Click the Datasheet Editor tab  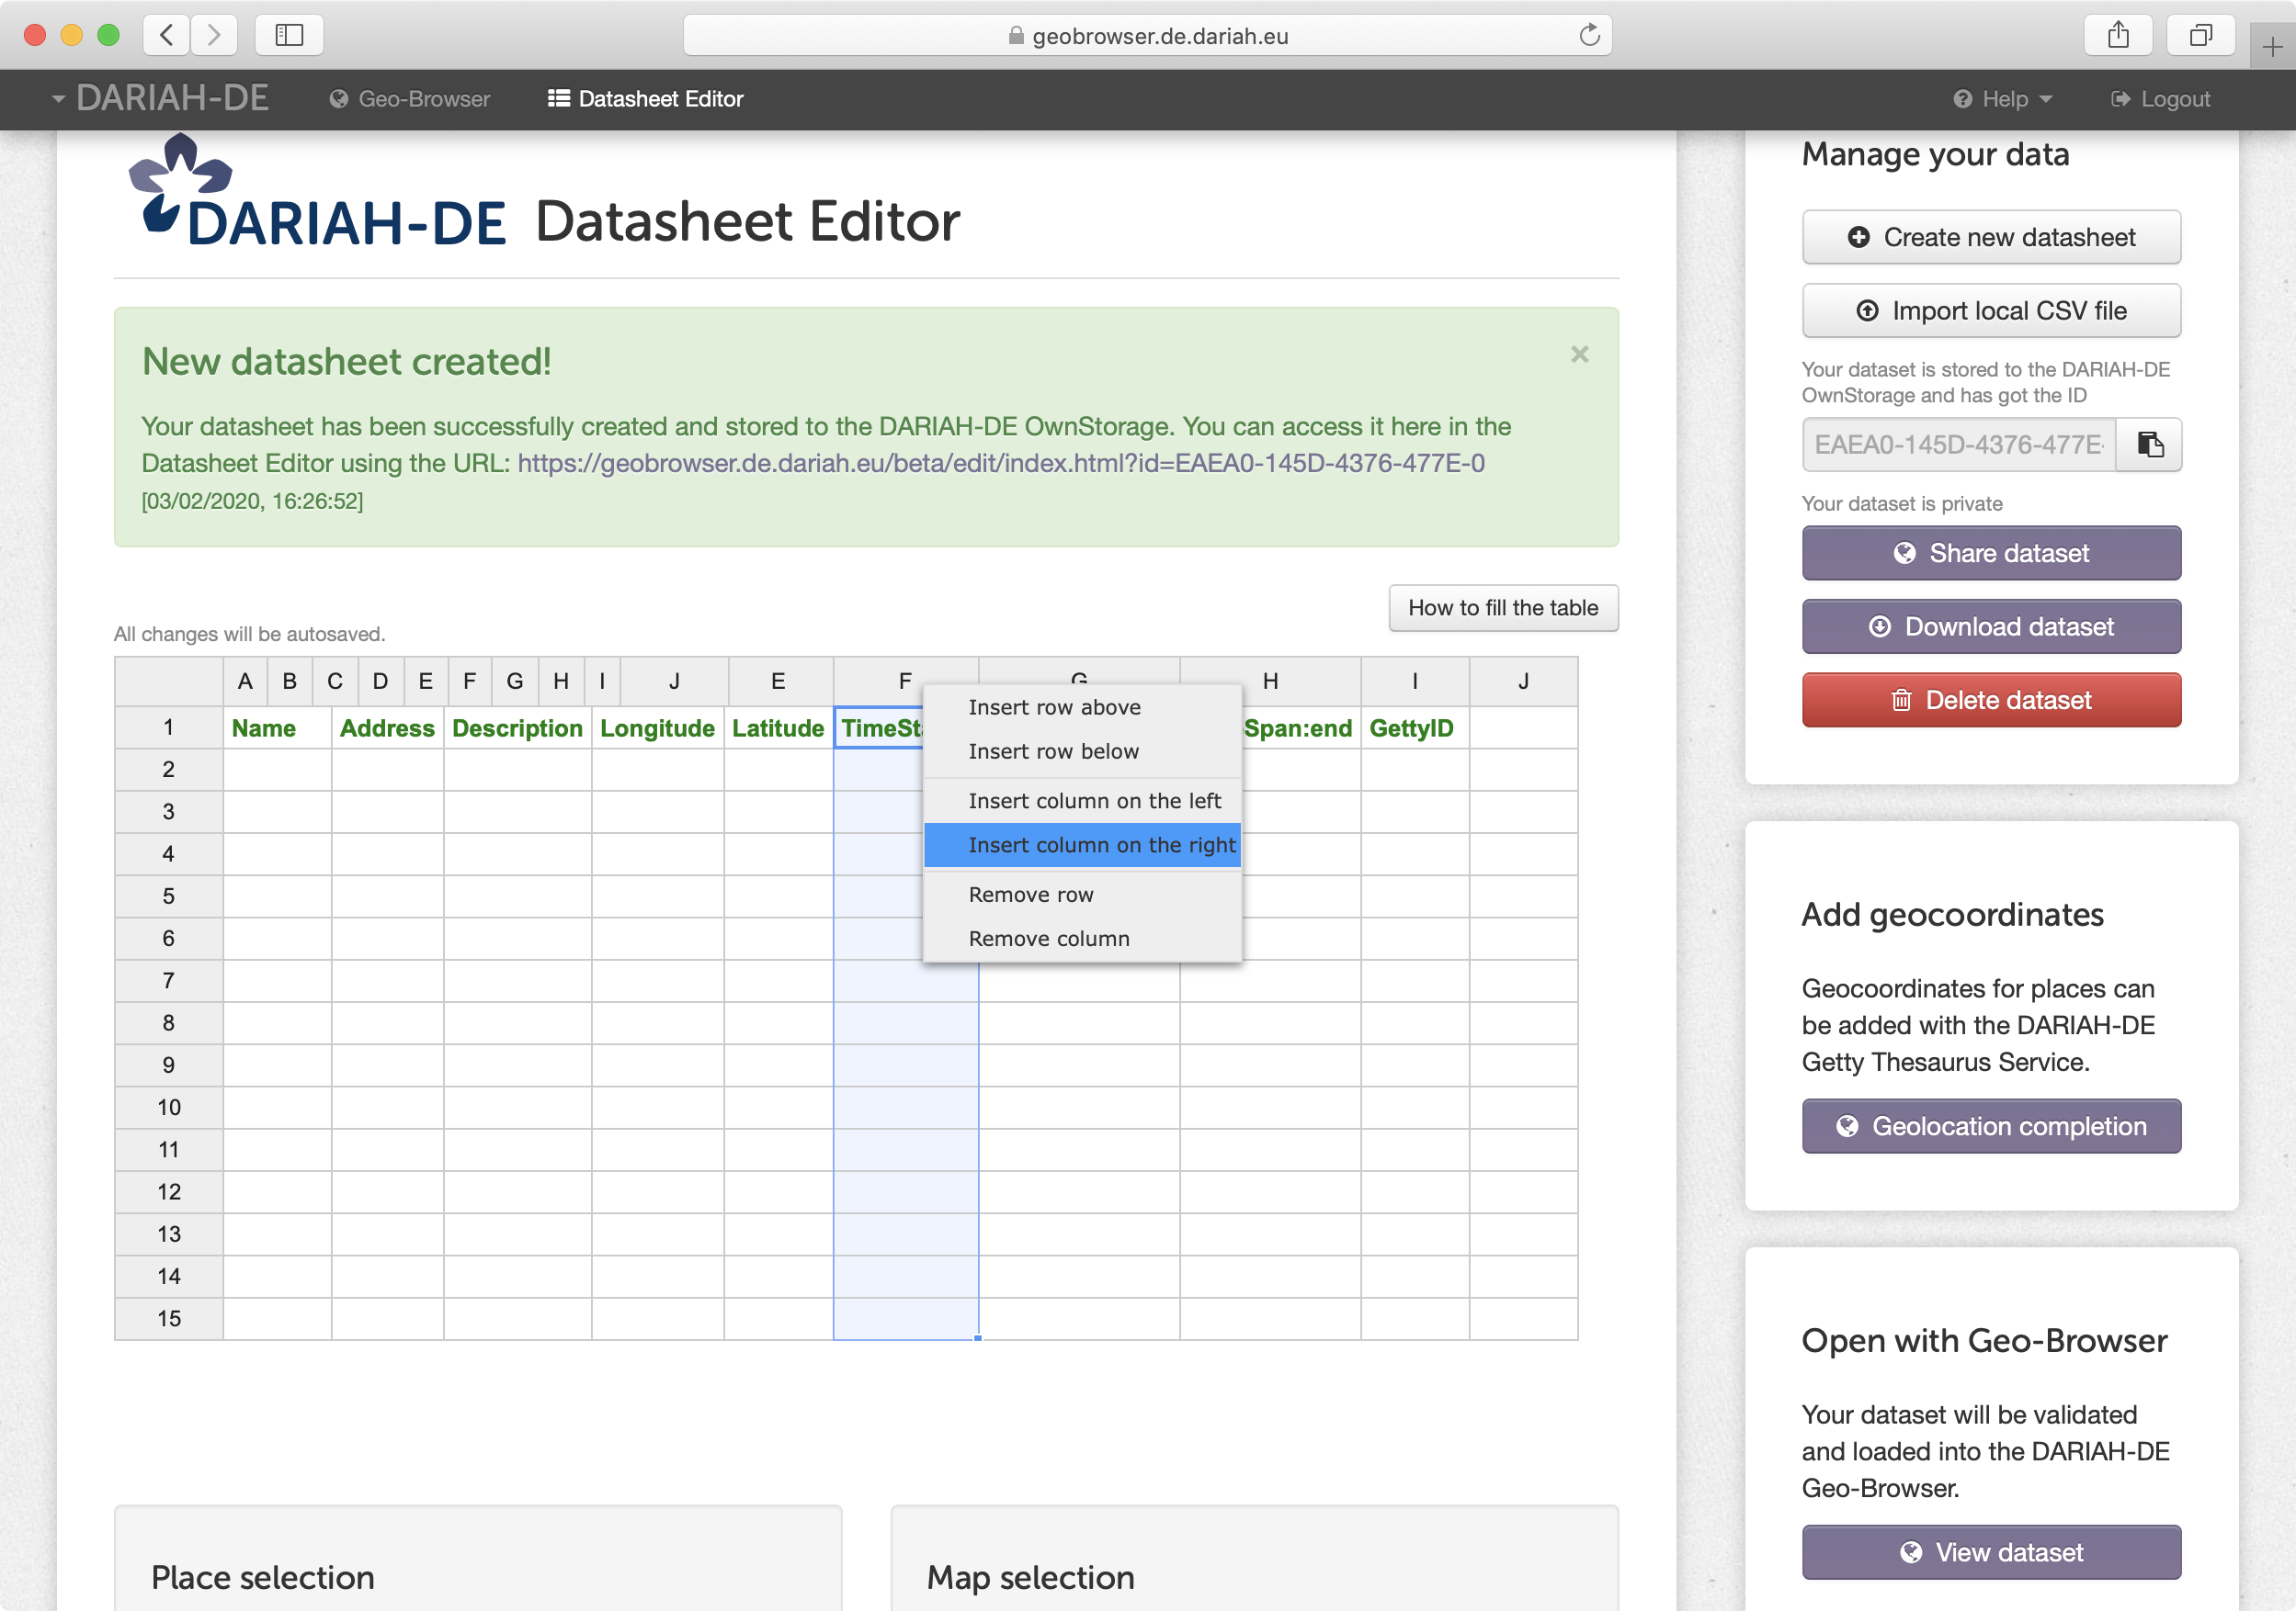pos(645,99)
